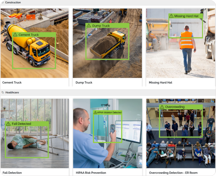216x176 pixels.
Task: Click the Dump Truck card title
Action: [84, 83]
